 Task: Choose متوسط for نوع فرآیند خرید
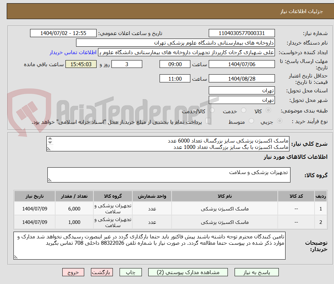click(x=251, y=120)
